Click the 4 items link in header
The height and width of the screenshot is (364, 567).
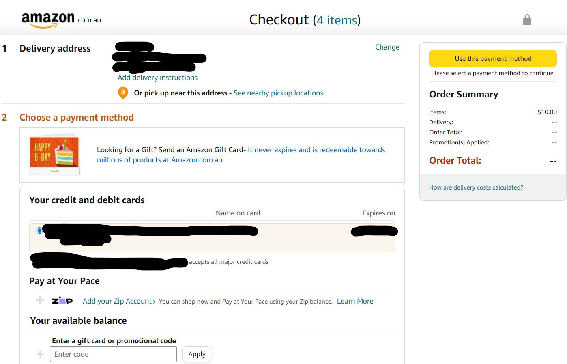pos(337,20)
